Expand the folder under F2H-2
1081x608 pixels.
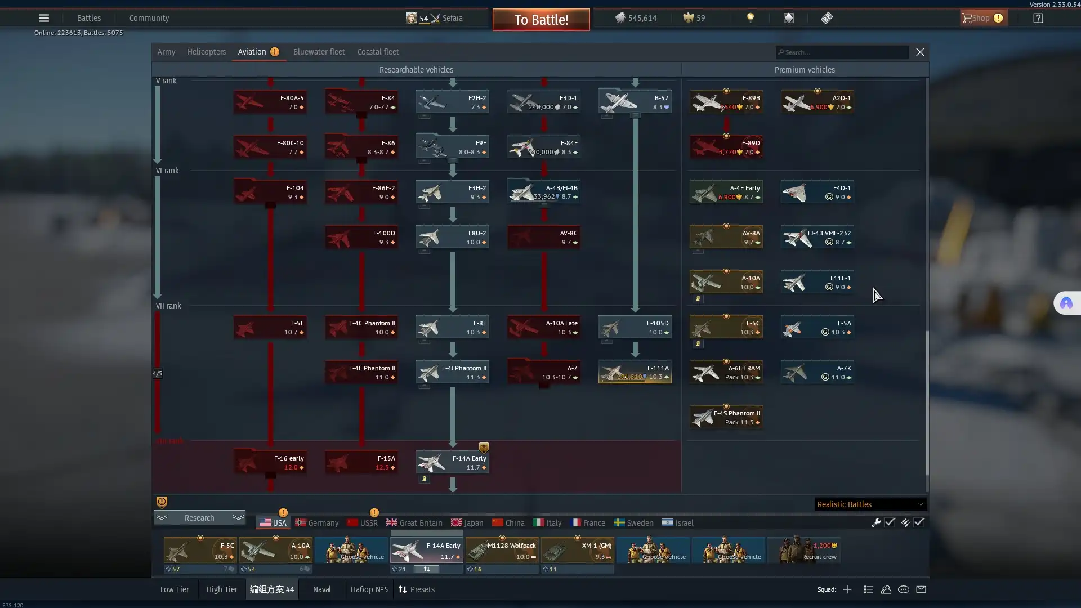coord(425,117)
